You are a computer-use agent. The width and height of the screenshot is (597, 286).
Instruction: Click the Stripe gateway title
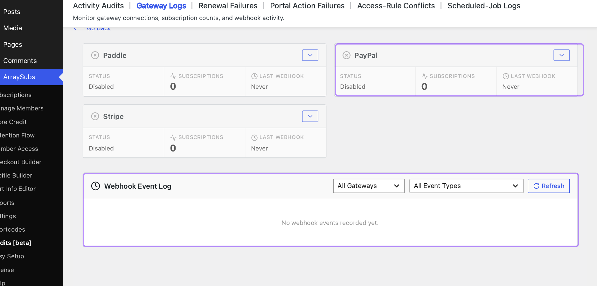point(113,116)
